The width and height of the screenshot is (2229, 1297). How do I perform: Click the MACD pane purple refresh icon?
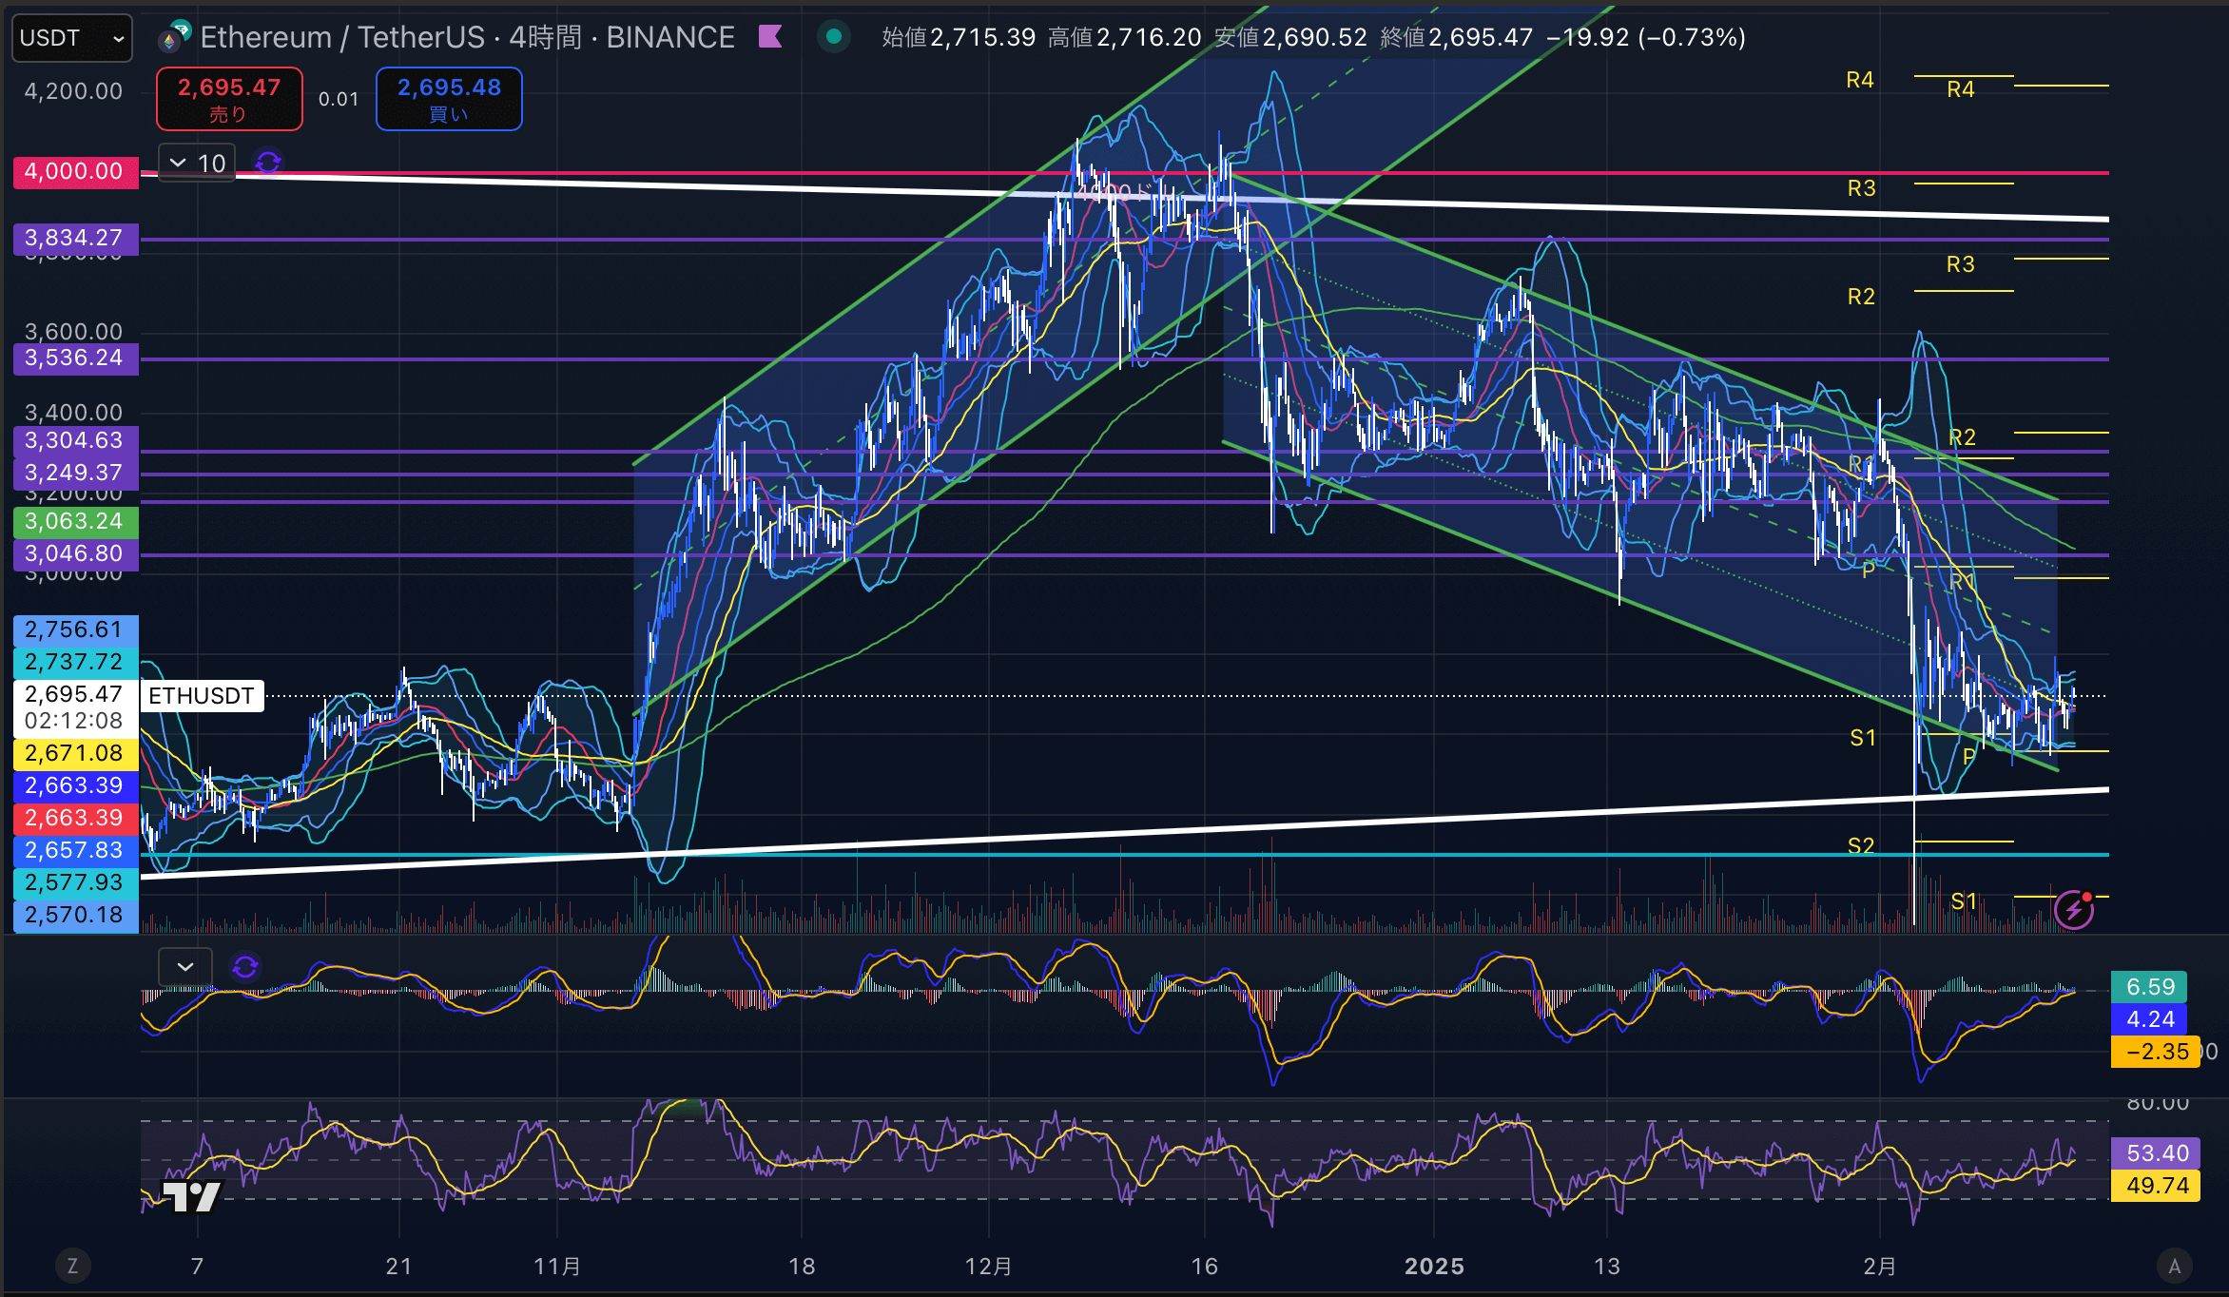click(245, 967)
